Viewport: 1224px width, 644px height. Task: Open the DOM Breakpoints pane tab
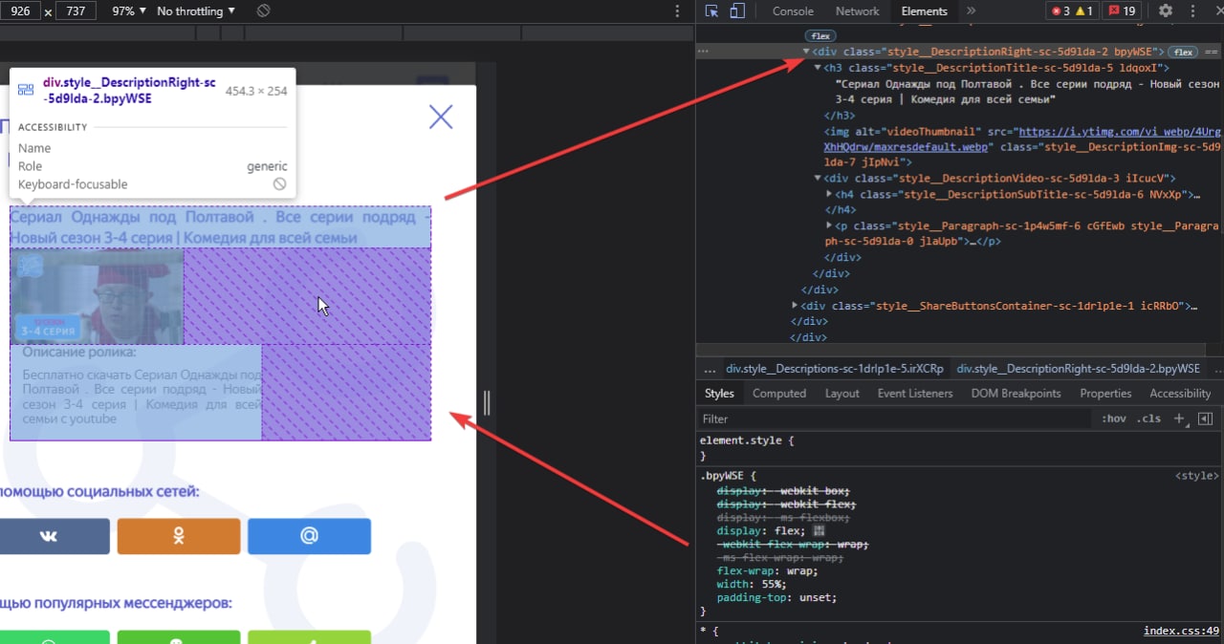point(1016,393)
